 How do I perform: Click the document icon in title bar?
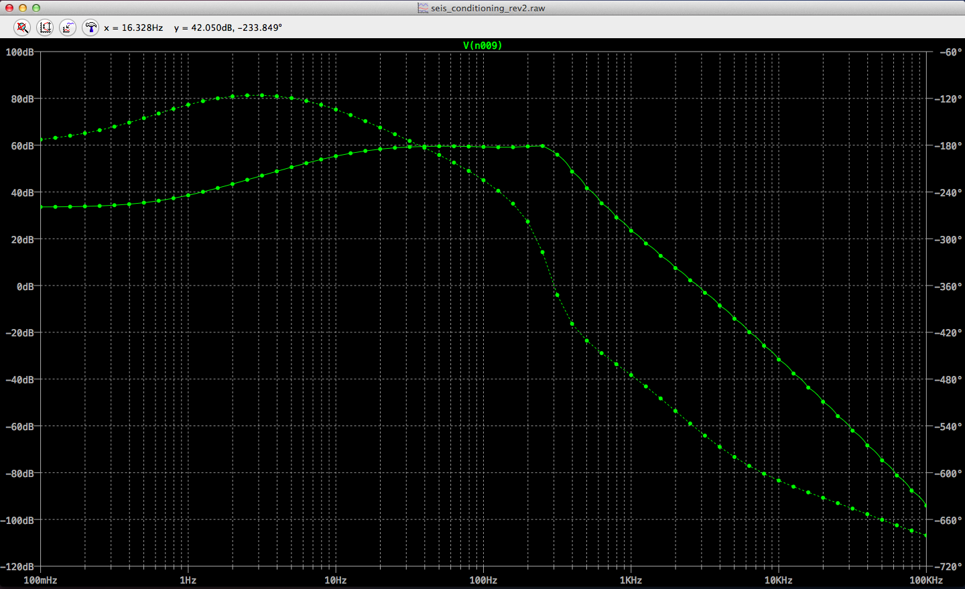pyautogui.click(x=423, y=8)
